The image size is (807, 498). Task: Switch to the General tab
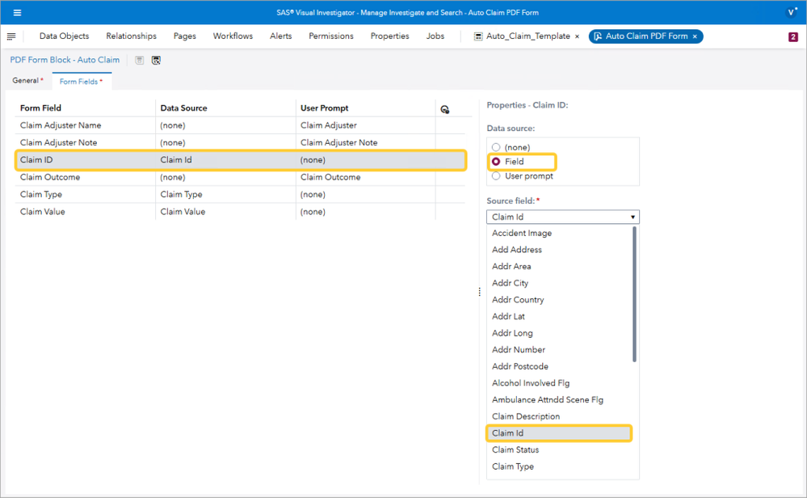[27, 80]
